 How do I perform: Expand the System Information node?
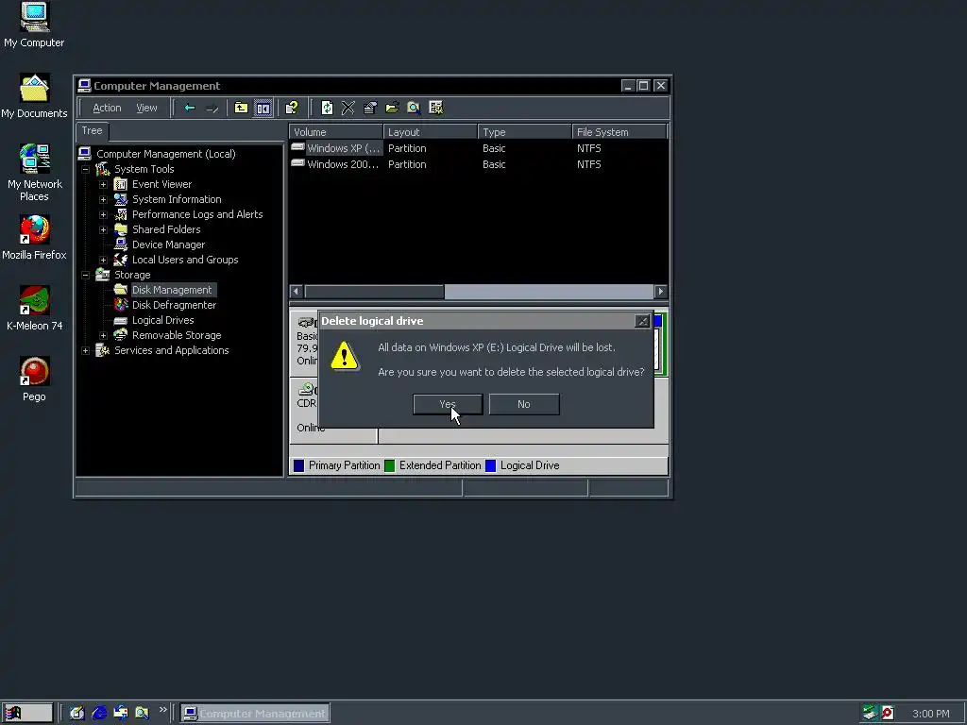point(104,199)
